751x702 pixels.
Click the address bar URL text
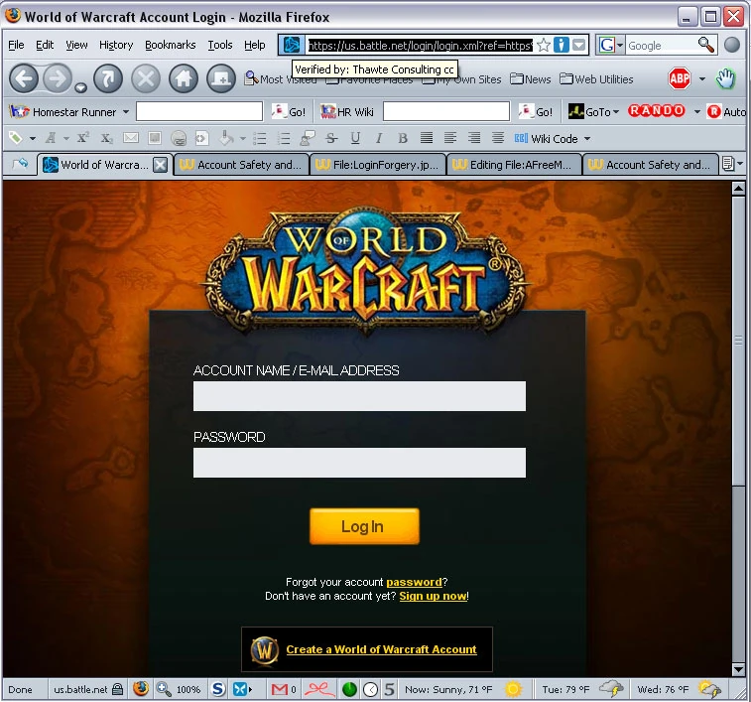click(x=420, y=46)
